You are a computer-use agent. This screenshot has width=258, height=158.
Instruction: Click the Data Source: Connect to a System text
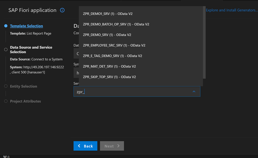point(36,59)
